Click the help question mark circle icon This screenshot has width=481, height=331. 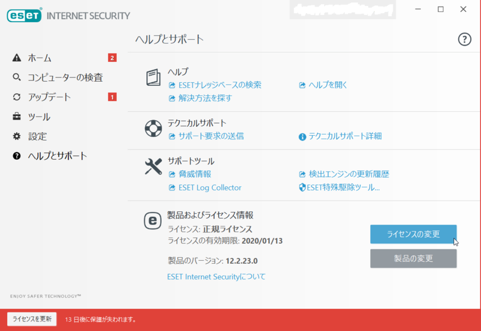pos(464,39)
